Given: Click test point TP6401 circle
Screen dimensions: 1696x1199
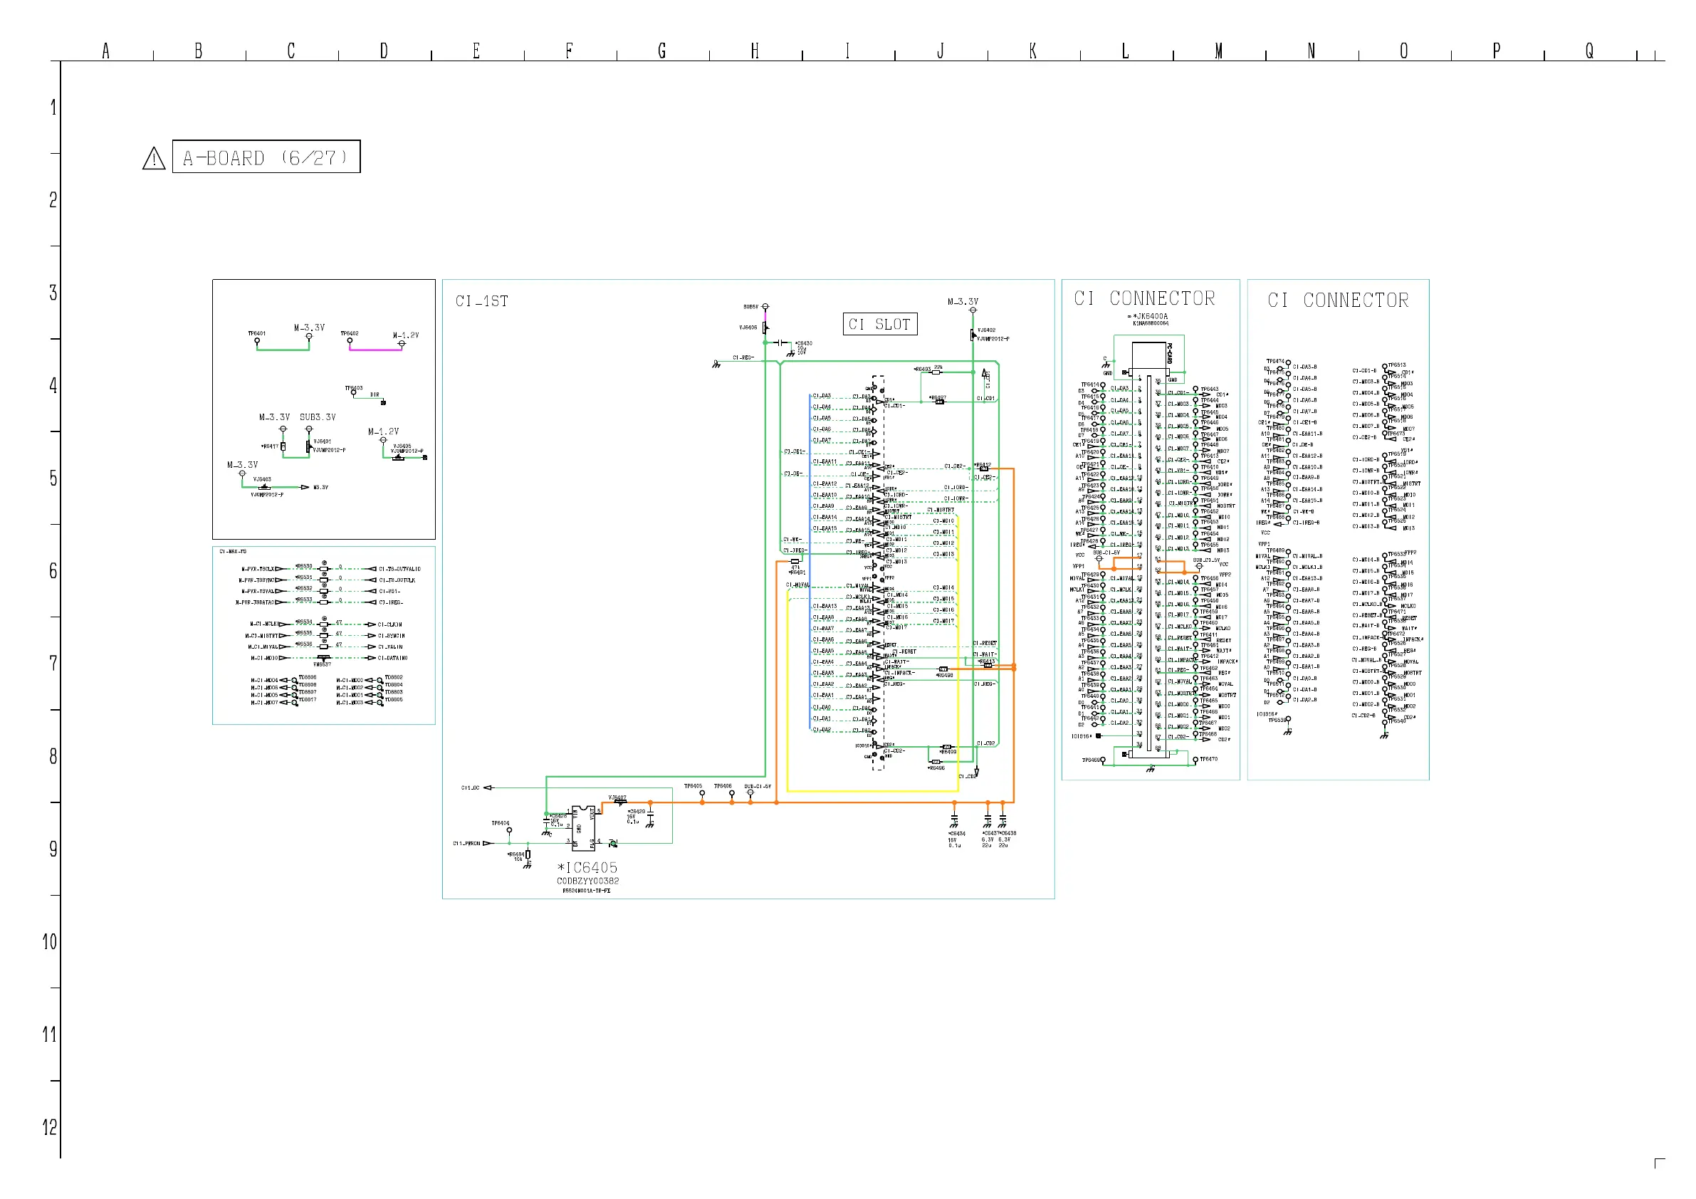Looking at the screenshot, I should [x=257, y=340].
